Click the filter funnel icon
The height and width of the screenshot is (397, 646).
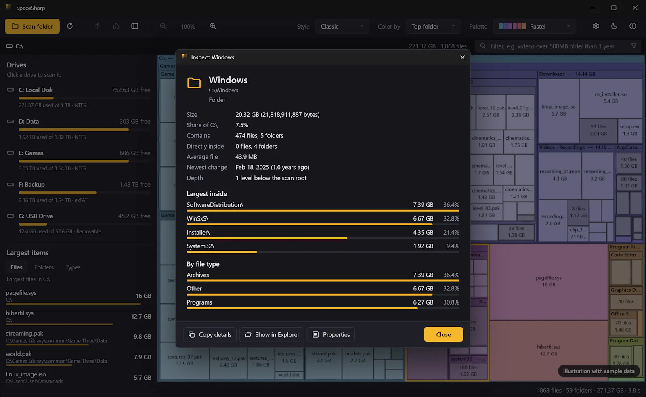point(634,46)
